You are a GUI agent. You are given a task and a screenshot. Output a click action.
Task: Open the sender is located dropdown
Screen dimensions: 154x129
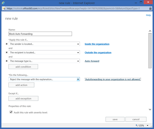78,44
